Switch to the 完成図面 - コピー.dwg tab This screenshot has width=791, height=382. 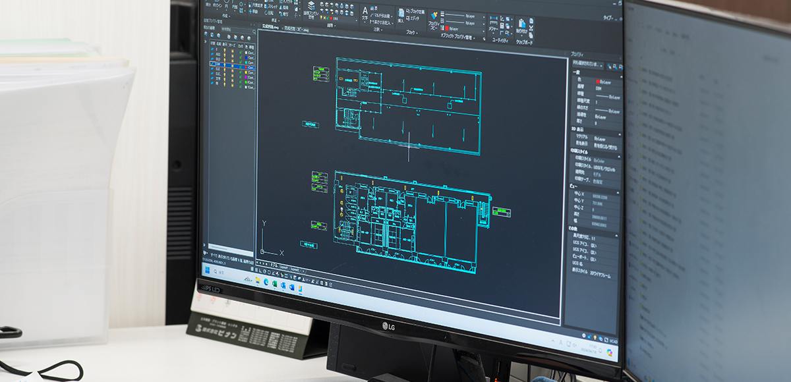tap(297, 29)
